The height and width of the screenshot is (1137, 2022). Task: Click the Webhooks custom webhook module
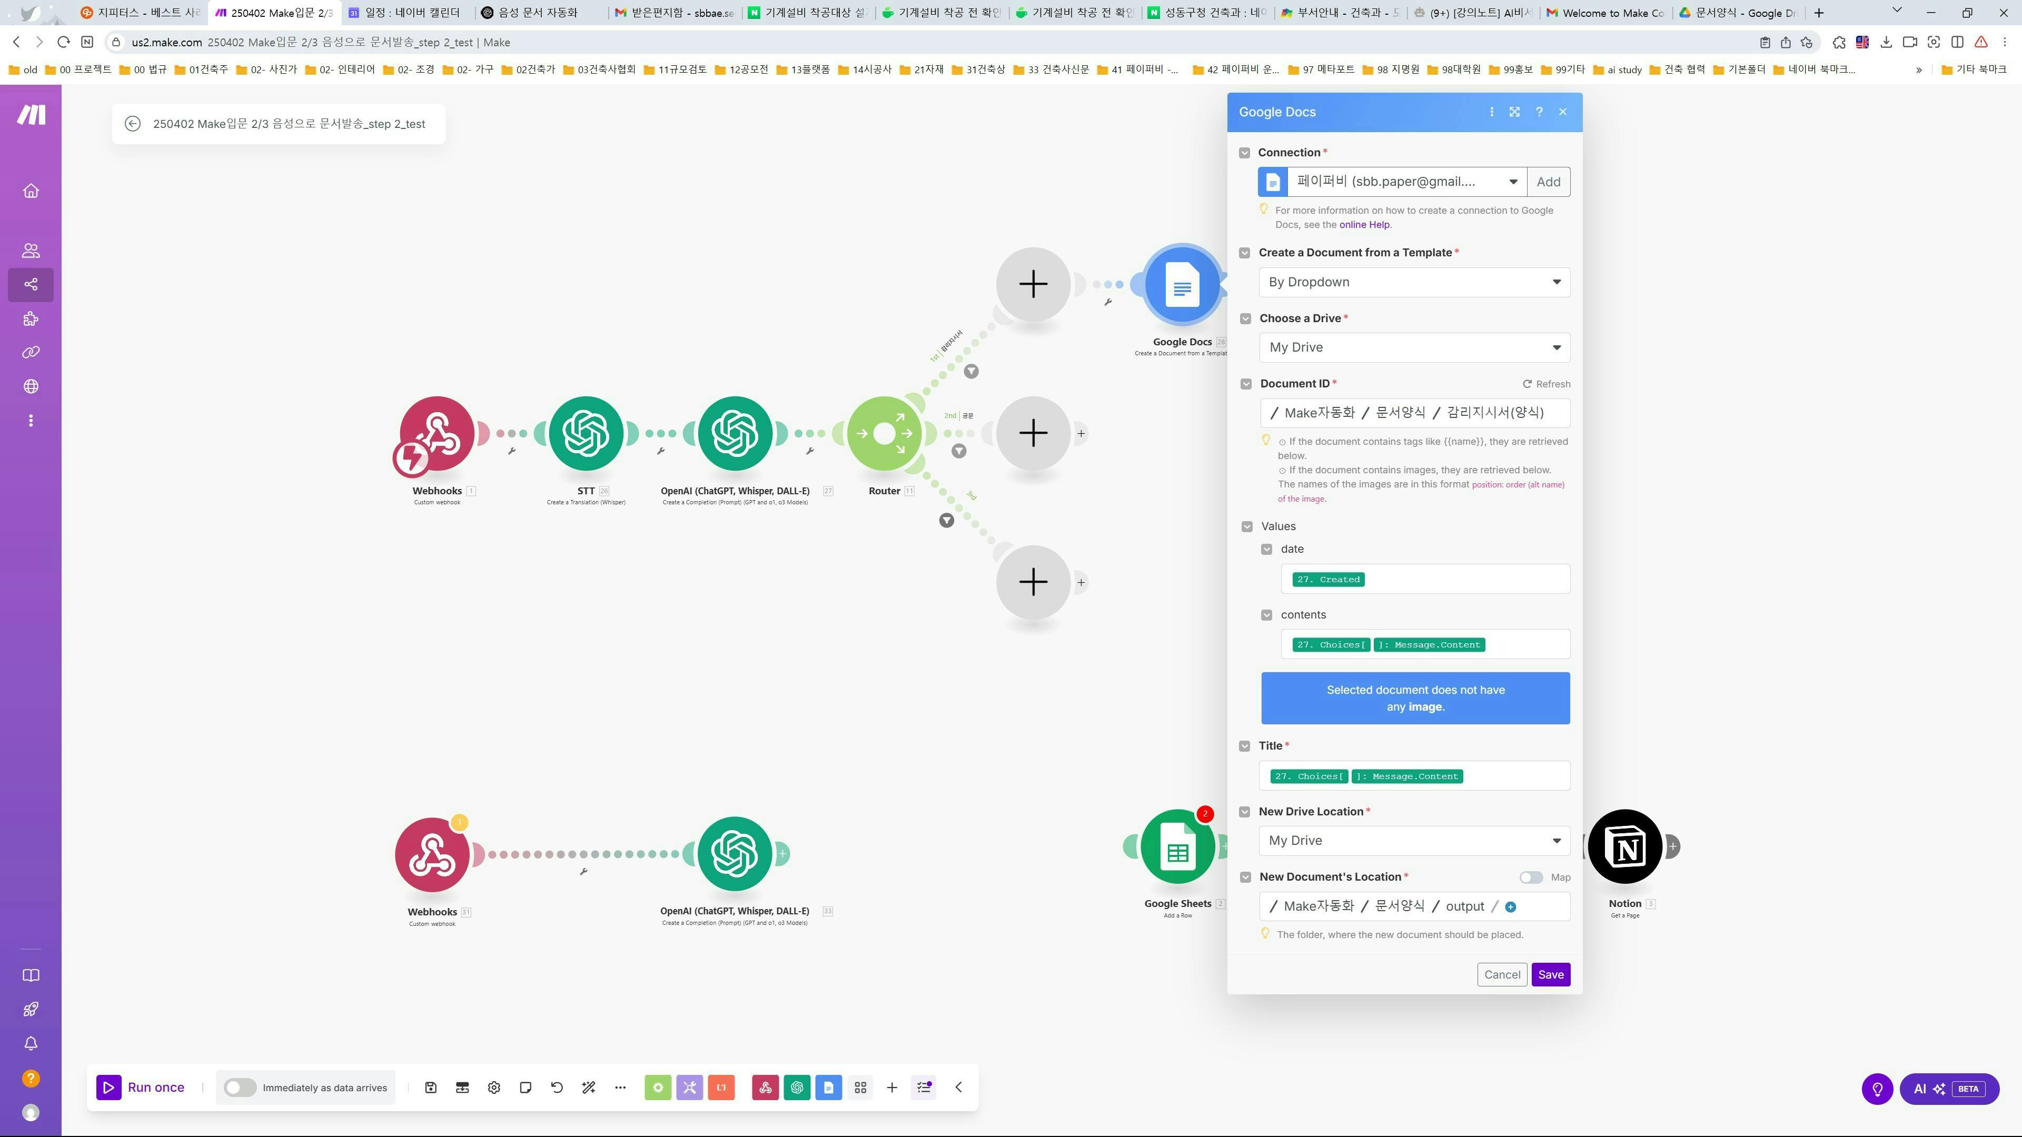tap(437, 433)
